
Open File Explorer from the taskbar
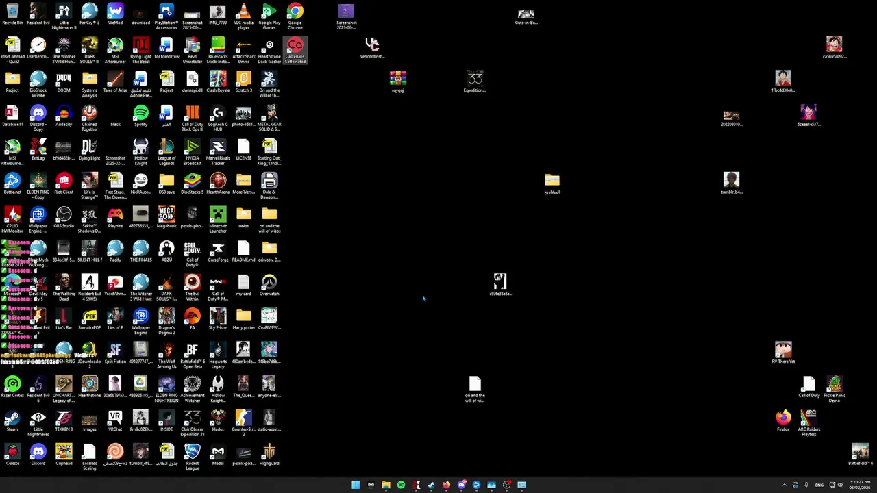click(386, 485)
